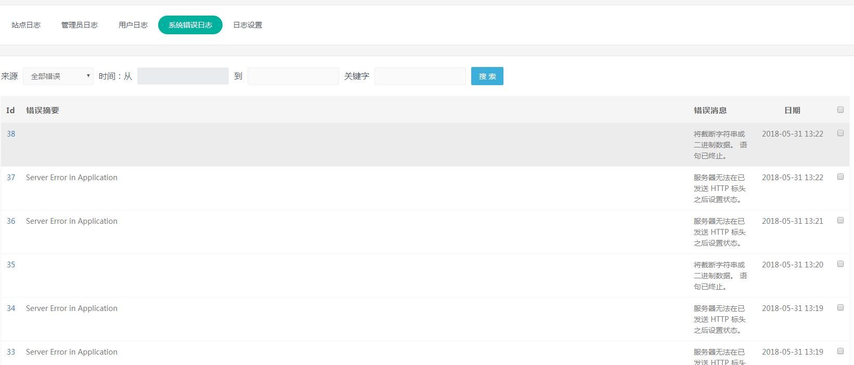Viewport: 854px width, 365px height.
Task: Check the checkbox for row 36
Action: click(840, 221)
